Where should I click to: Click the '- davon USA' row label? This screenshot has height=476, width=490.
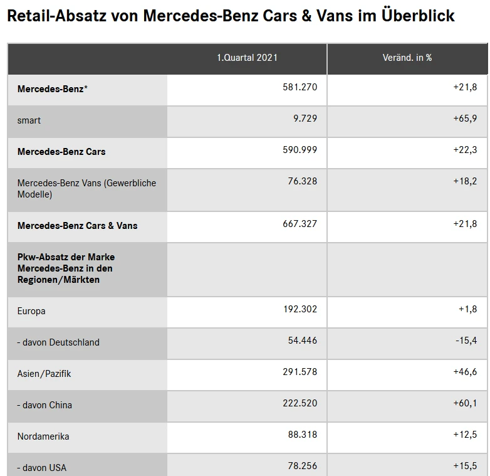42,468
